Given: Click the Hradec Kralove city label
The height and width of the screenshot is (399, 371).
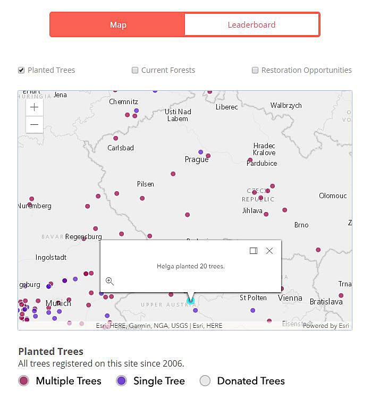Looking at the screenshot, I should (264, 149).
